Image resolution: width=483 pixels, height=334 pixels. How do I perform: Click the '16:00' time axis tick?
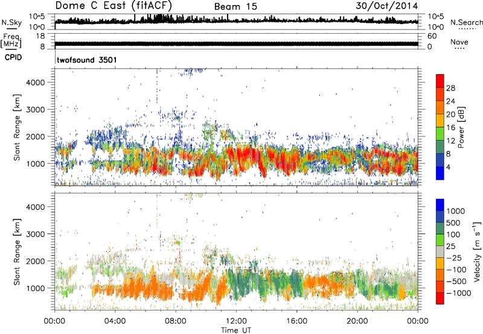pos(296,321)
